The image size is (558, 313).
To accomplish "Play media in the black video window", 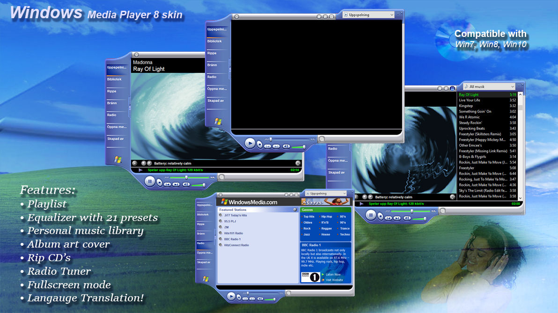I will coord(250,143).
